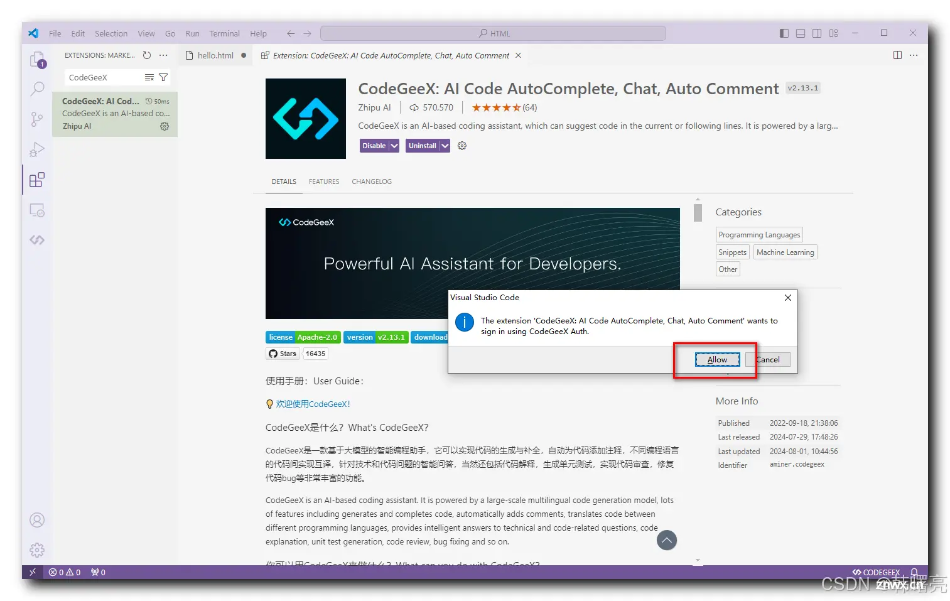The height and width of the screenshot is (601, 950).
Task: Open the Run menu
Action: pyautogui.click(x=192, y=33)
